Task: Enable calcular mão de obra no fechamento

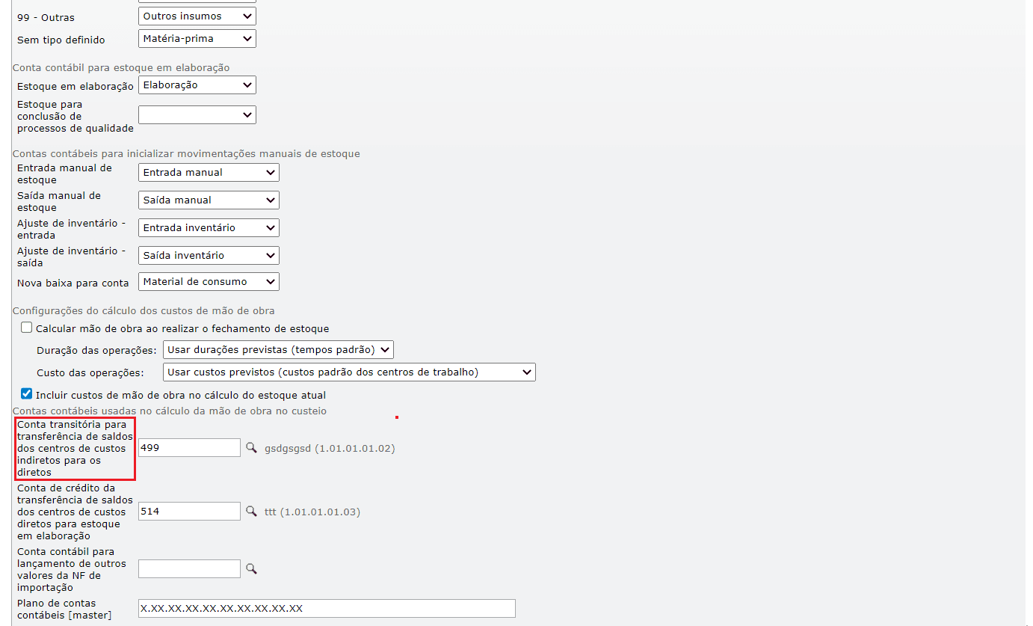Action: 27,328
